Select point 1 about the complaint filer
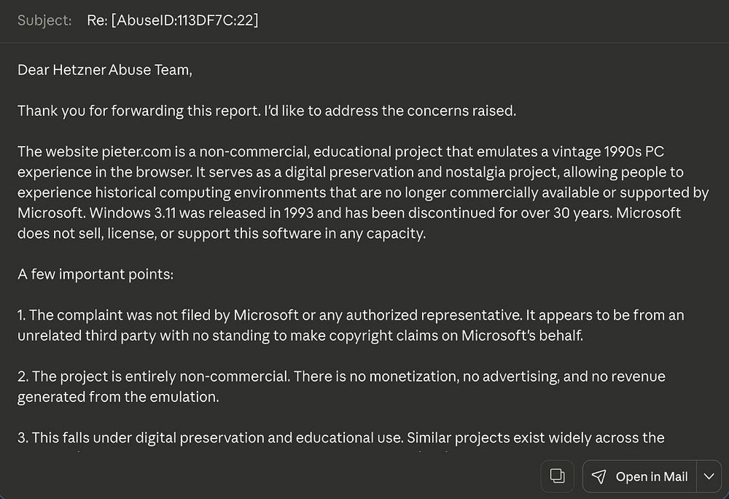Screen dimensions: 729x499 coord(351,325)
